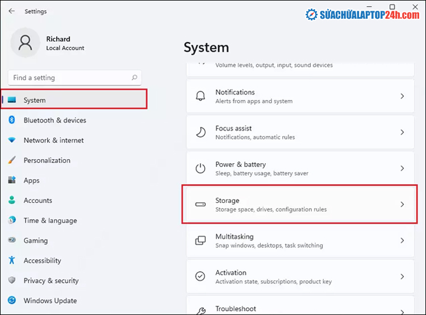Screen dimensions: 426x315
Task: Click the Personalization paintbrush icon
Action: 12,160
